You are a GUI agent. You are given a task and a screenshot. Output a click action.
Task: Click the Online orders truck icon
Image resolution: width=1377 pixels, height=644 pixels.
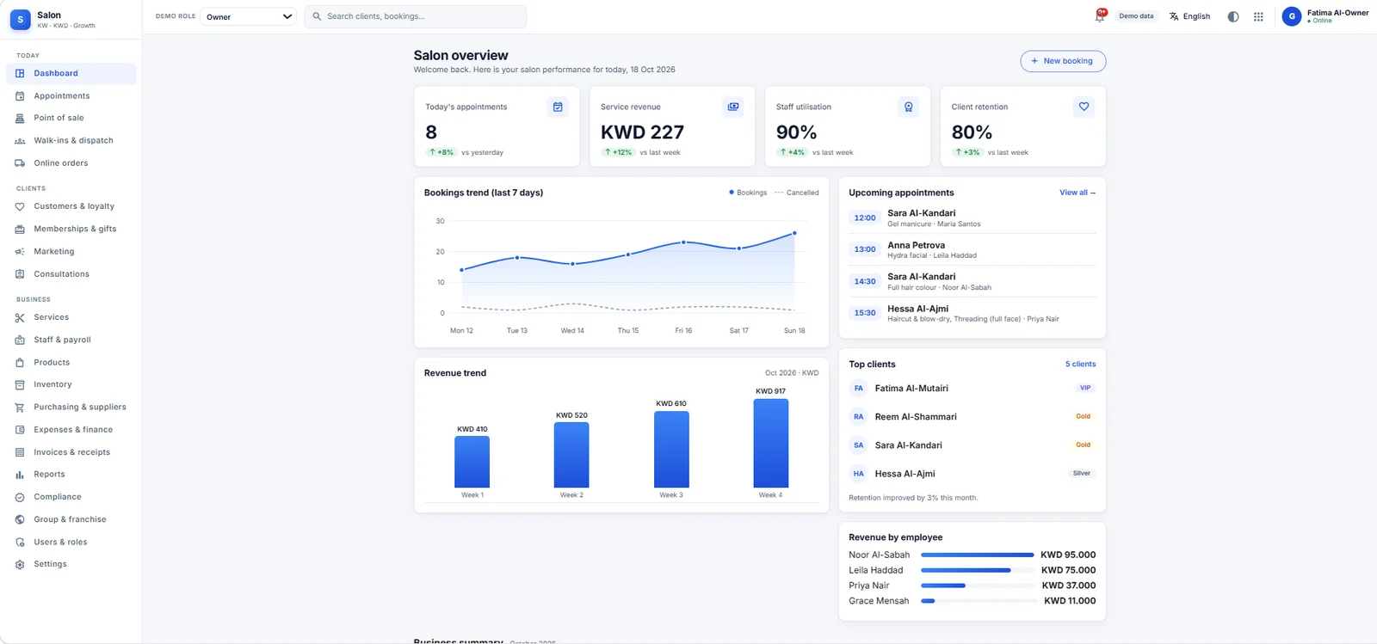(x=20, y=163)
